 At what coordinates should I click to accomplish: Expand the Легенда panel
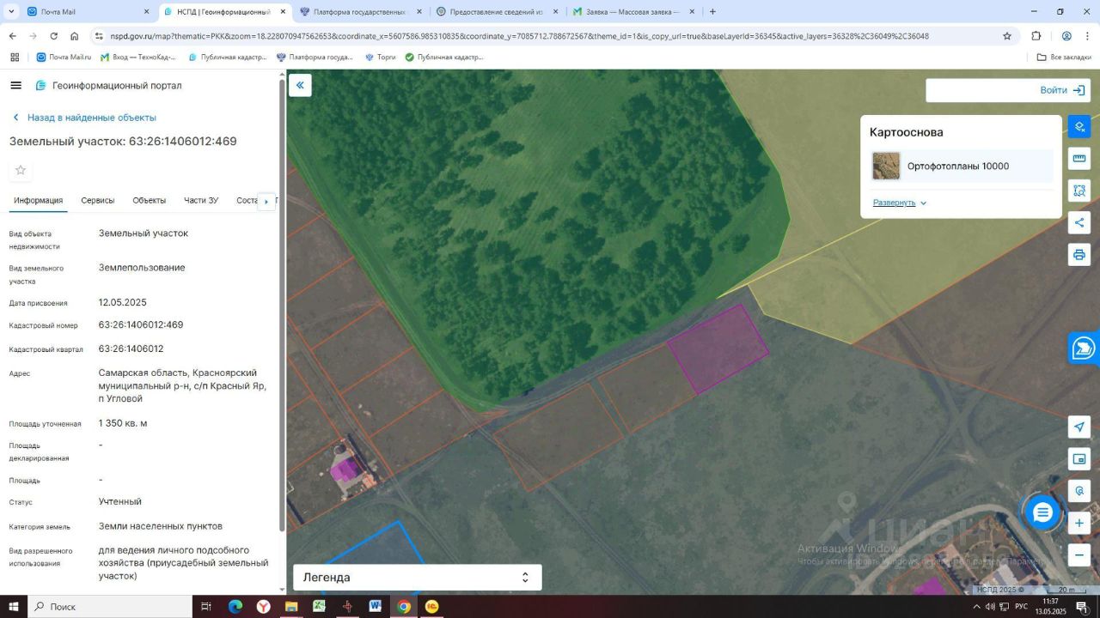point(418,578)
